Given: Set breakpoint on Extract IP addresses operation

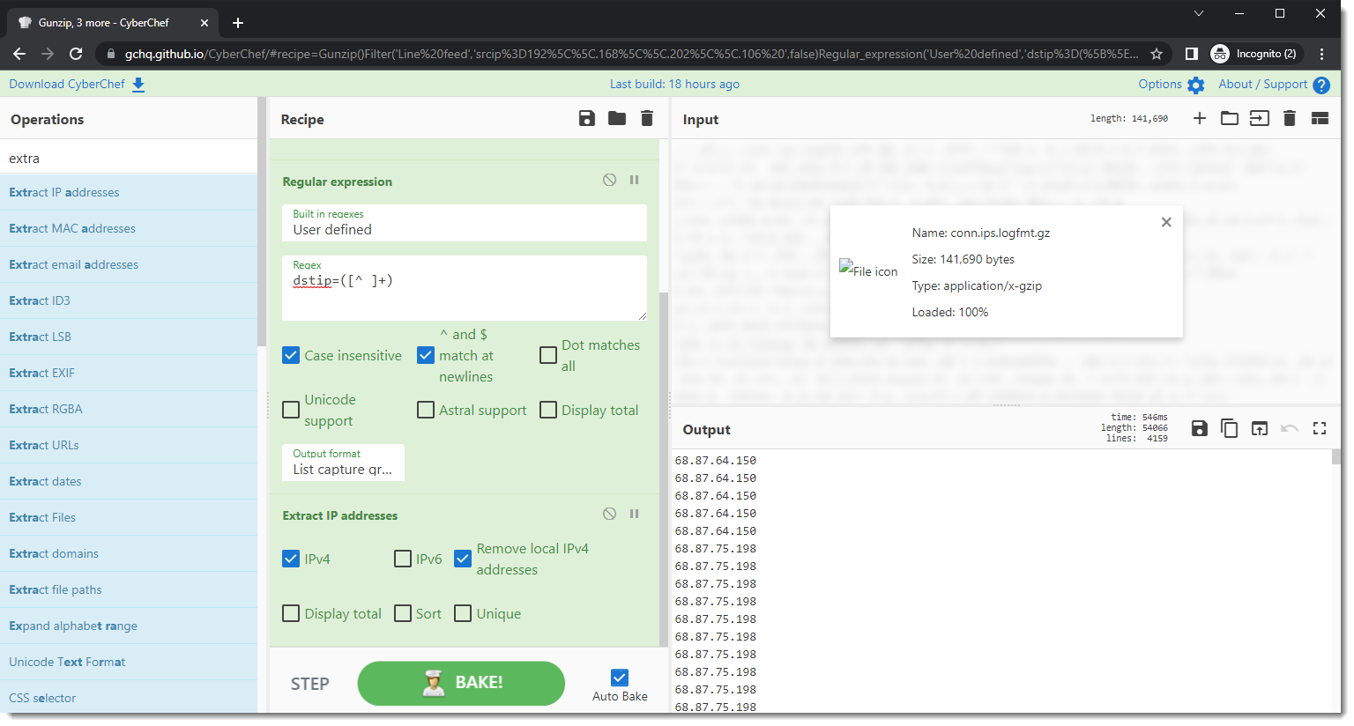Looking at the screenshot, I should [x=634, y=514].
